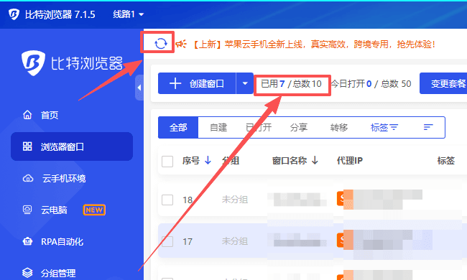Open 分组管理 section
The width and height of the screenshot is (467, 280).
58,273
